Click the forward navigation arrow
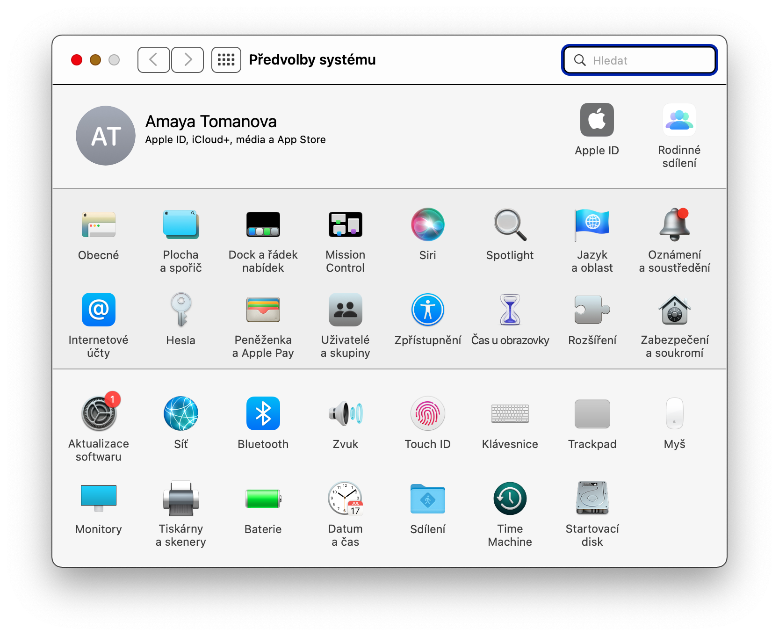Viewport: 779px width, 636px height. click(188, 60)
